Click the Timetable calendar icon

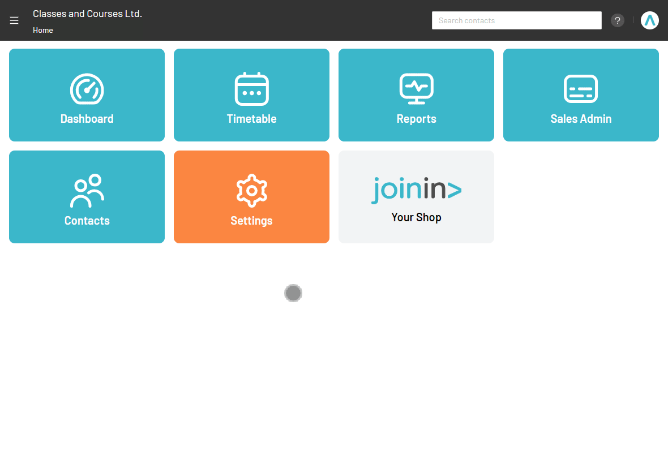251,89
